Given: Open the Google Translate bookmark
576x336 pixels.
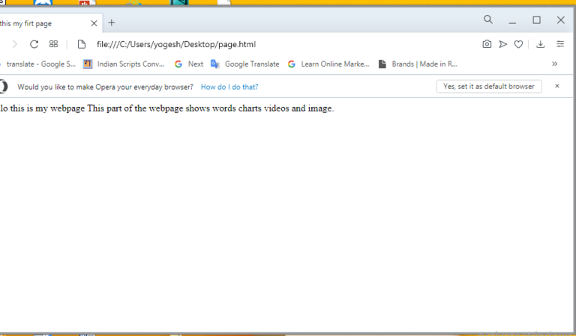Looking at the screenshot, I should pos(245,64).
